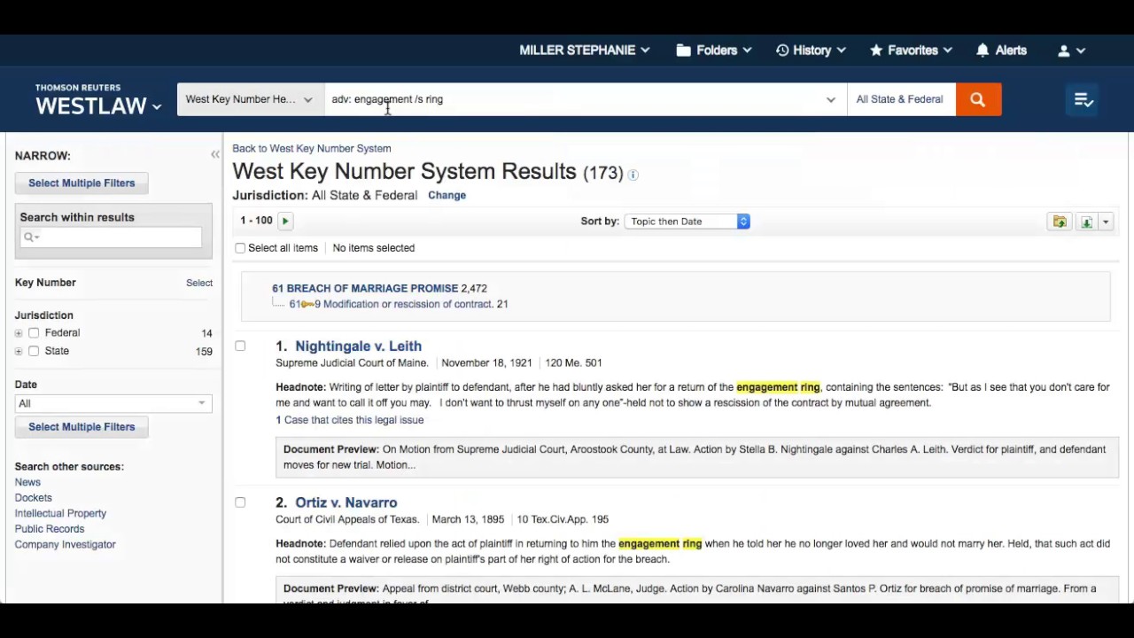This screenshot has height=638, width=1134.
Task: Change the jurisdiction via Change link
Action: pos(447,195)
